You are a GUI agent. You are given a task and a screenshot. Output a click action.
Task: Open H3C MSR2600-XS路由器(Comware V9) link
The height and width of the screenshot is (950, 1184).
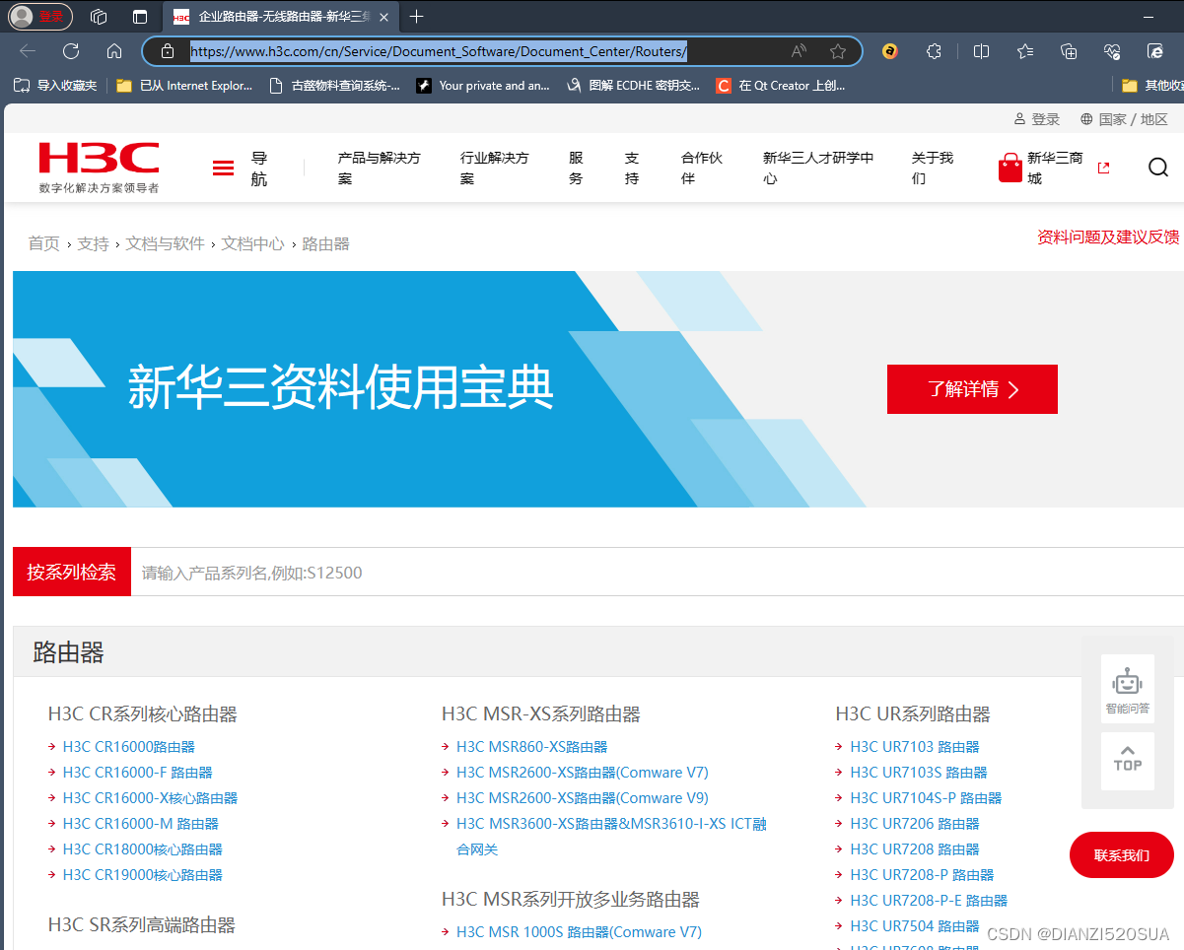click(x=583, y=798)
